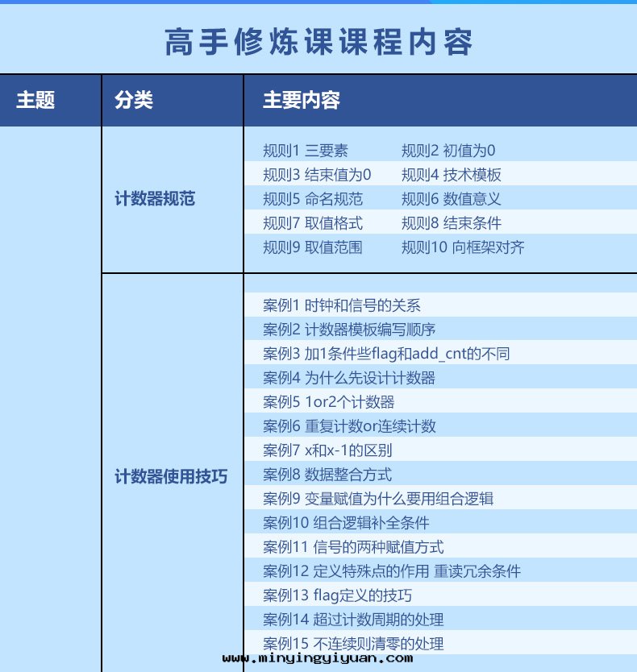The height and width of the screenshot is (672, 637).
Task: Select 案例7 x和x-1的区别 row
Action: 327,450
